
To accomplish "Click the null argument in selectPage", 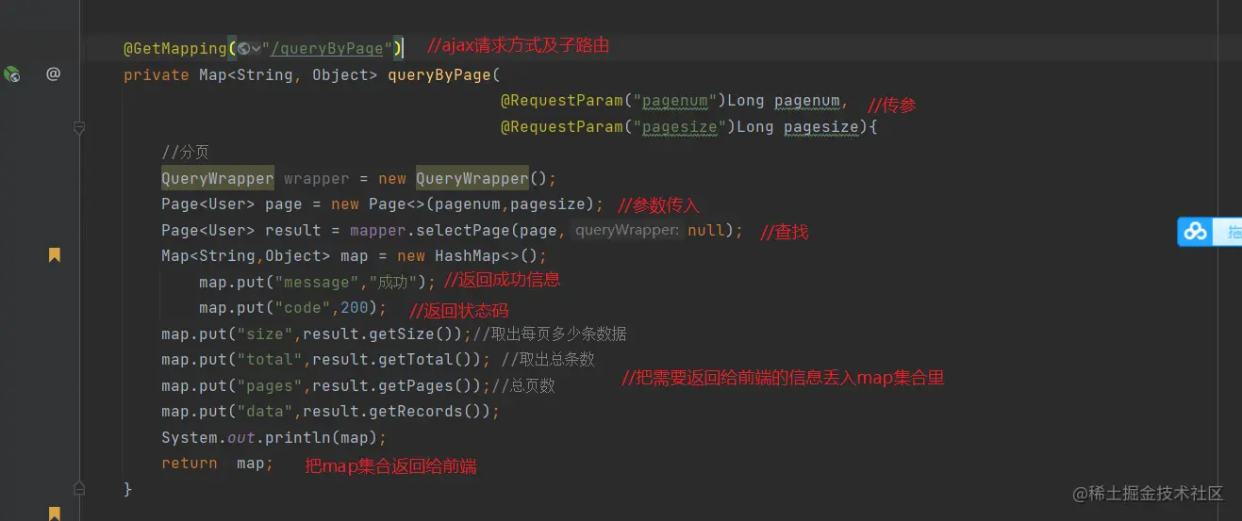I will [x=706, y=231].
